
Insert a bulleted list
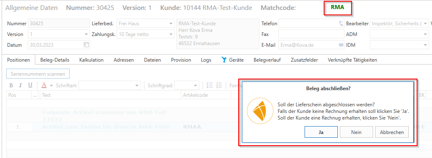pos(210,86)
